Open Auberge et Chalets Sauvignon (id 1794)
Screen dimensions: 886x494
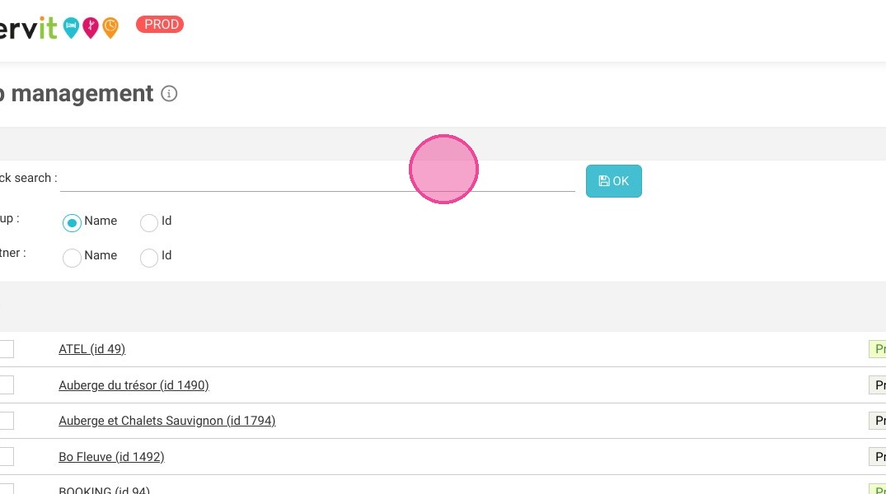(x=167, y=421)
